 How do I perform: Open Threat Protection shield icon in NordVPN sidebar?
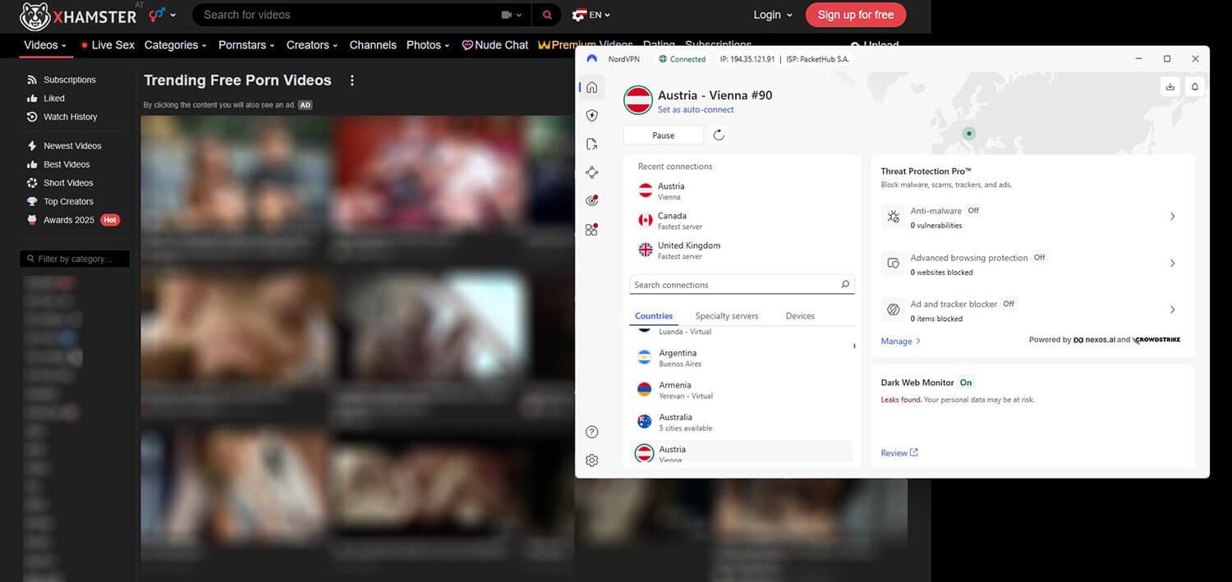592,116
